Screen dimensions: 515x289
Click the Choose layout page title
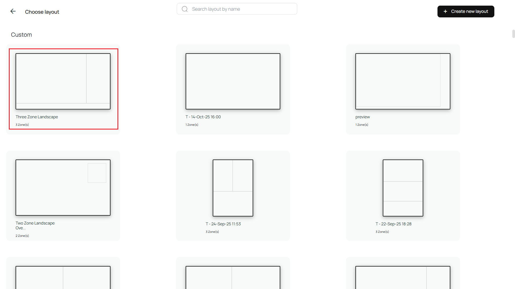coord(42,12)
